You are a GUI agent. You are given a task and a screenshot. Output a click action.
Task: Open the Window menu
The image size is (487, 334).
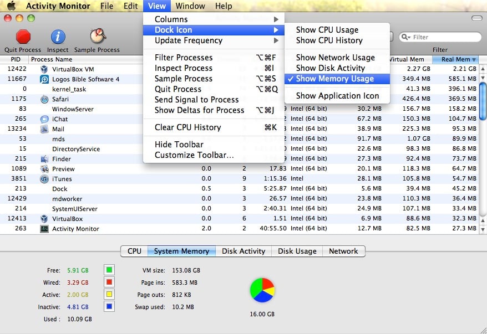(x=190, y=6)
